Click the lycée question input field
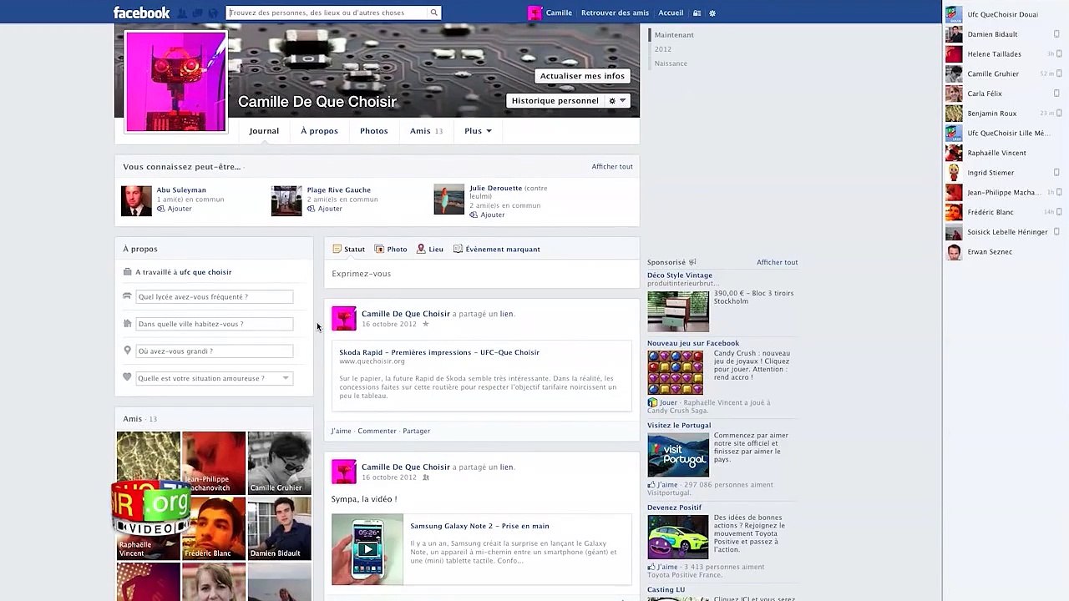Screen dimensions: 1069x601 tap(214, 296)
